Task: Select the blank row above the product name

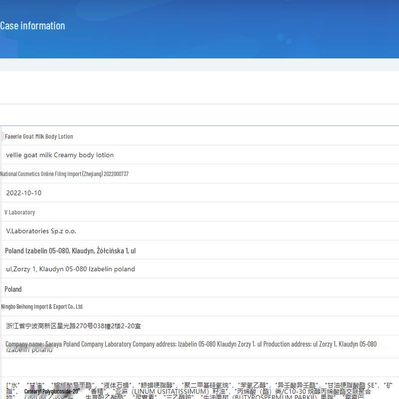Action: [x=199, y=115]
